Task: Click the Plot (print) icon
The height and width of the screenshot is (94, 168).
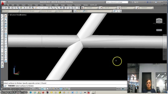Action: coord(12,8)
